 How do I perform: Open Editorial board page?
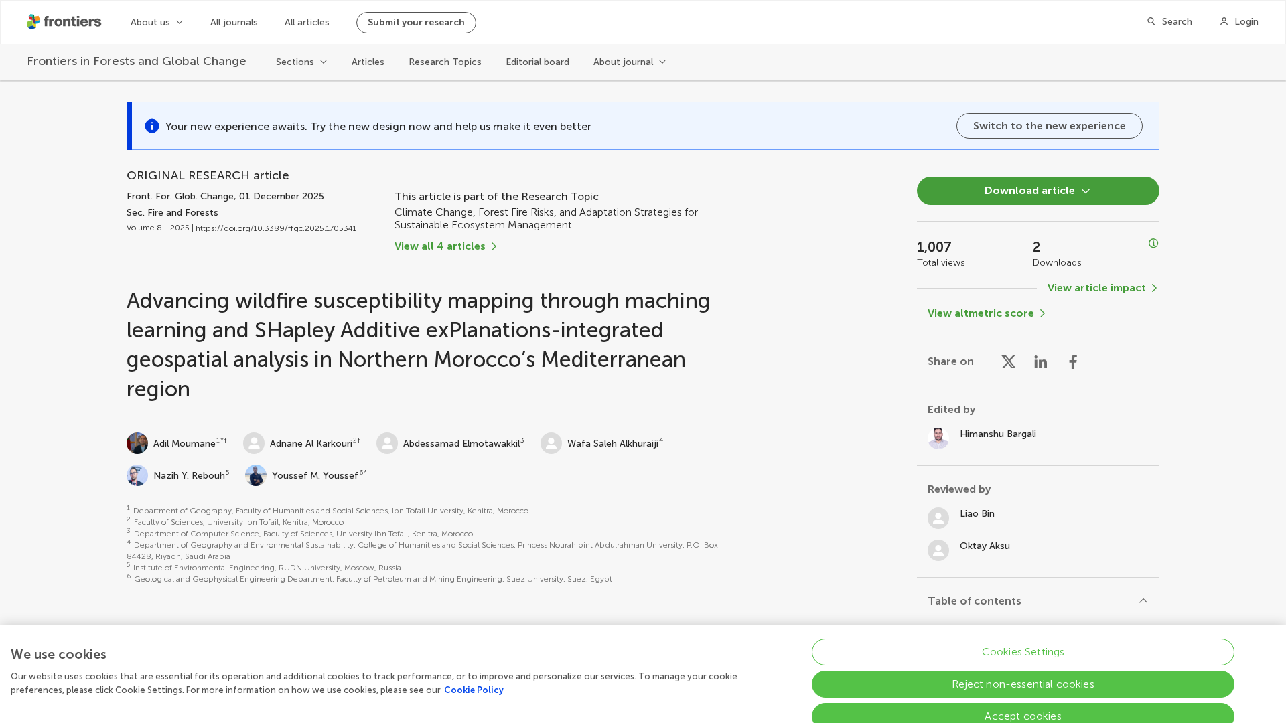537,62
